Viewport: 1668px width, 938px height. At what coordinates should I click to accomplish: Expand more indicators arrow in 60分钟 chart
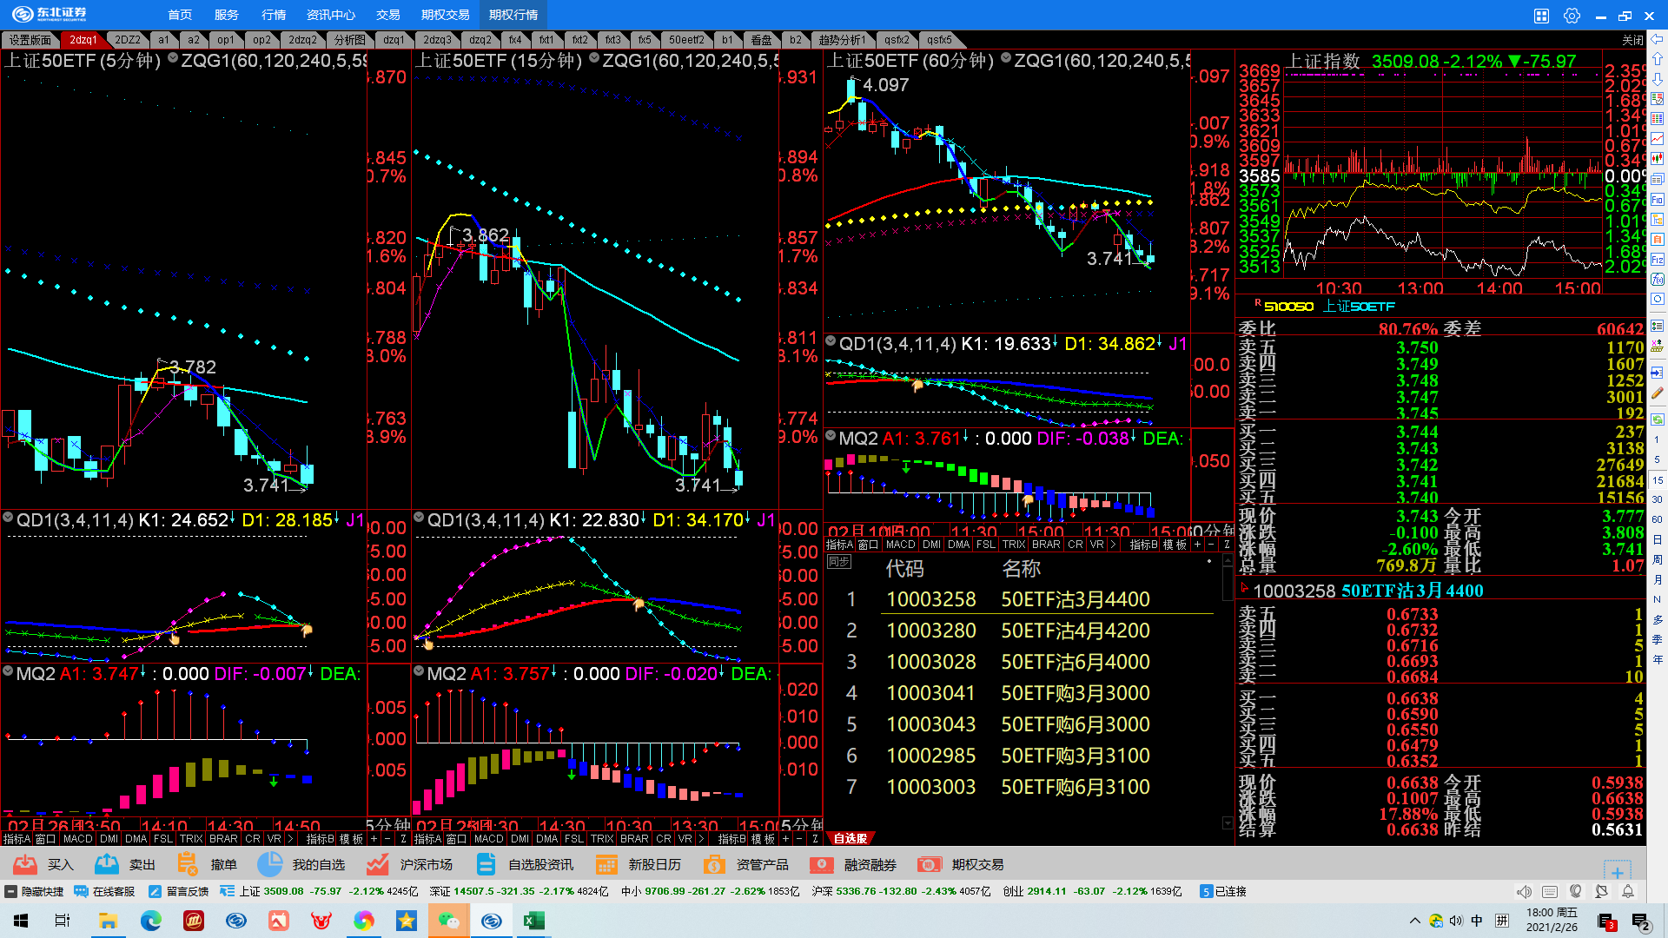pos(1113,545)
